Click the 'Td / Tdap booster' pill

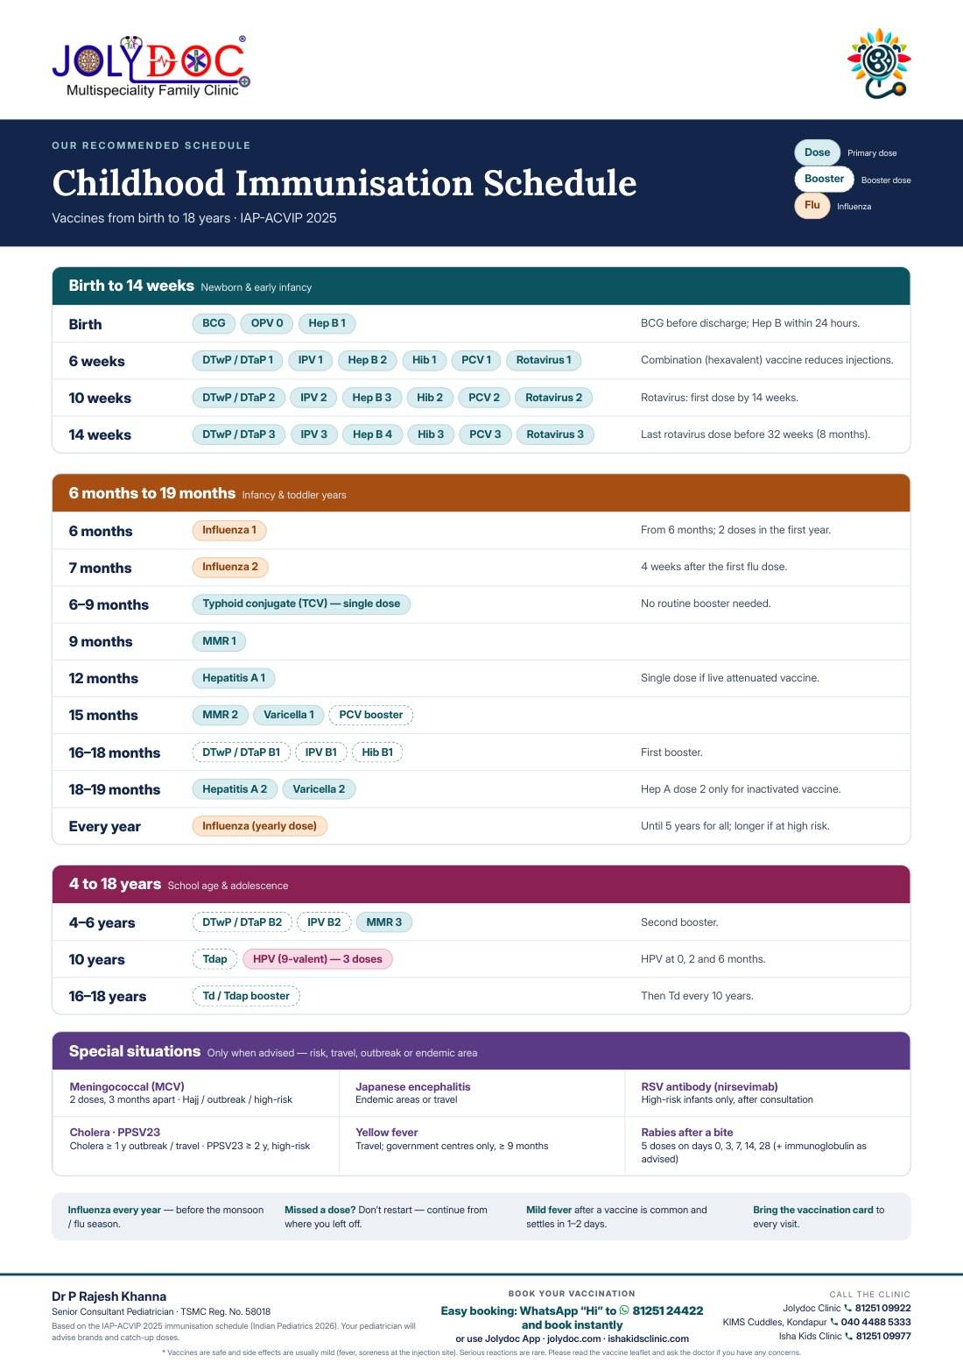[x=246, y=996]
